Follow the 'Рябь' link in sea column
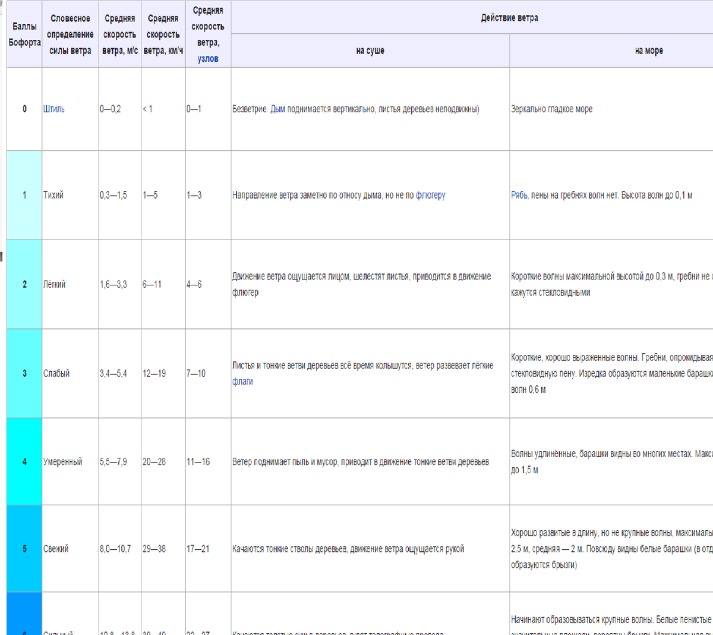713x635 pixels. [x=519, y=195]
